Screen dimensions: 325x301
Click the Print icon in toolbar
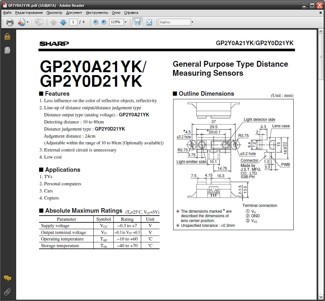click(x=10, y=22)
